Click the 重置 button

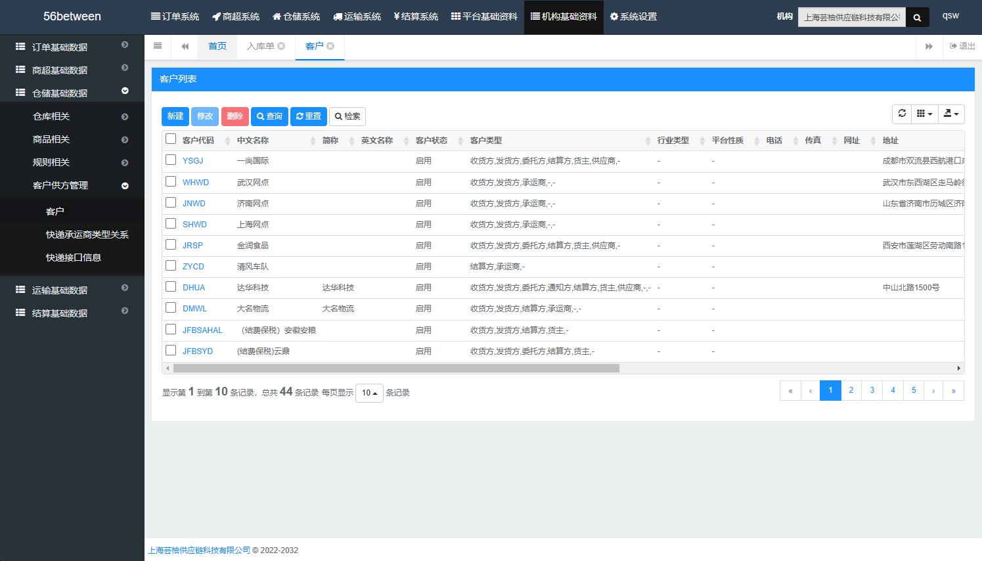point(309,116)
